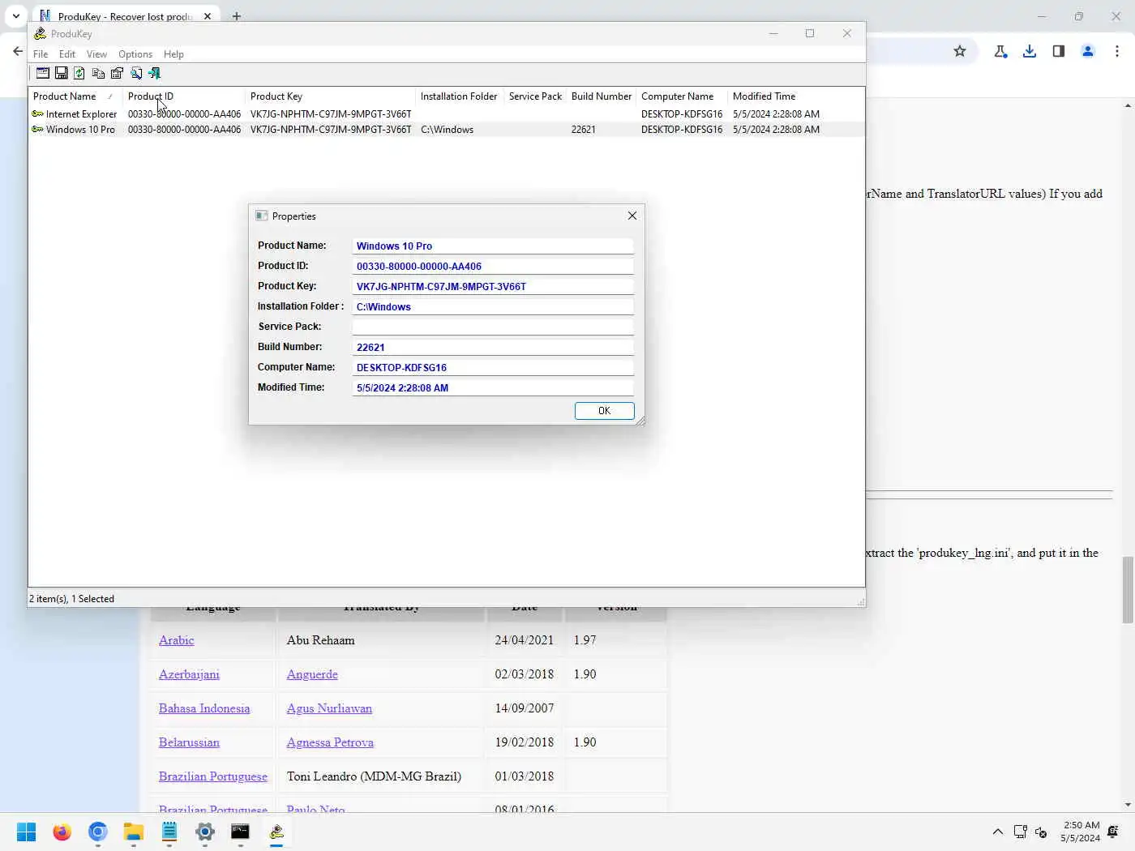Close the ProduKey browser tab
The width and height of the screenshot is (1135, 851).
coord(208,16)
